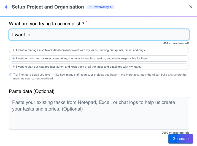Choose the software development project suggestion
This screenshot has height=146, width=197.
tap(99, 50)
